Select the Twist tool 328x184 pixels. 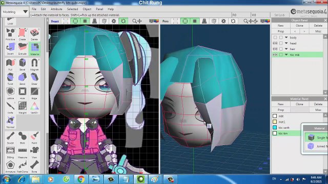tap(10, 79)
